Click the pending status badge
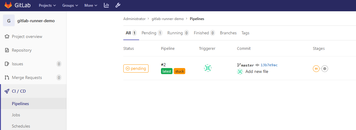The width and height of the screenshot is (356, 130). pos(136,68)
